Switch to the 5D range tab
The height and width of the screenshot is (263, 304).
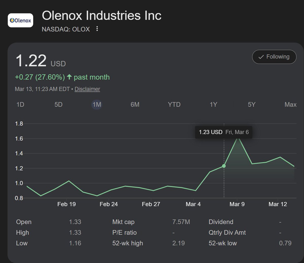coord(59,105)
